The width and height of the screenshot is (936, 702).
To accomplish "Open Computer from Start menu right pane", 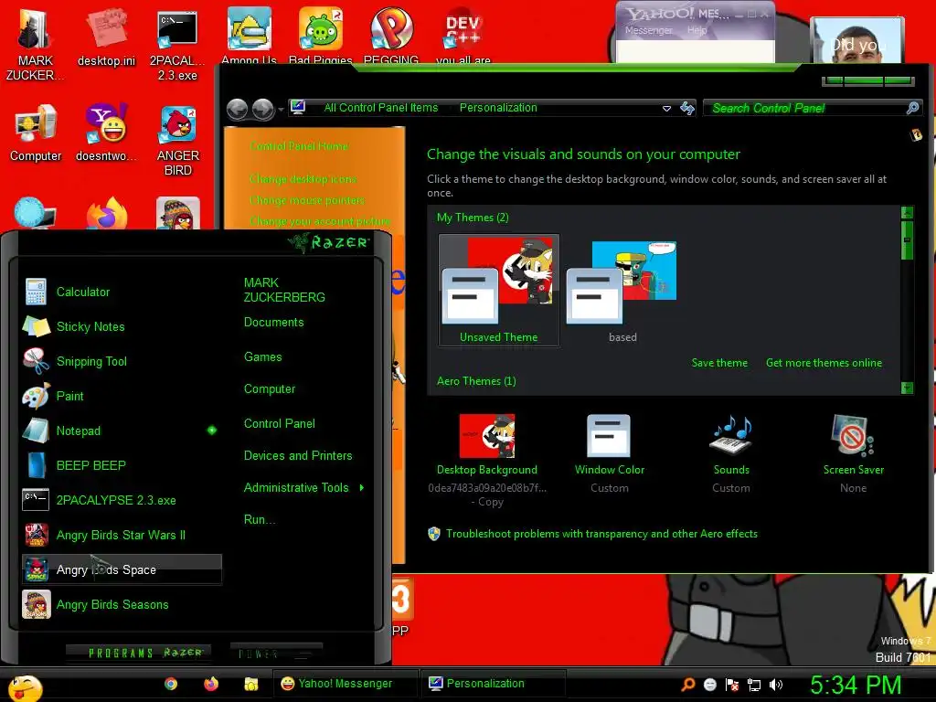I will click(270, 389).
